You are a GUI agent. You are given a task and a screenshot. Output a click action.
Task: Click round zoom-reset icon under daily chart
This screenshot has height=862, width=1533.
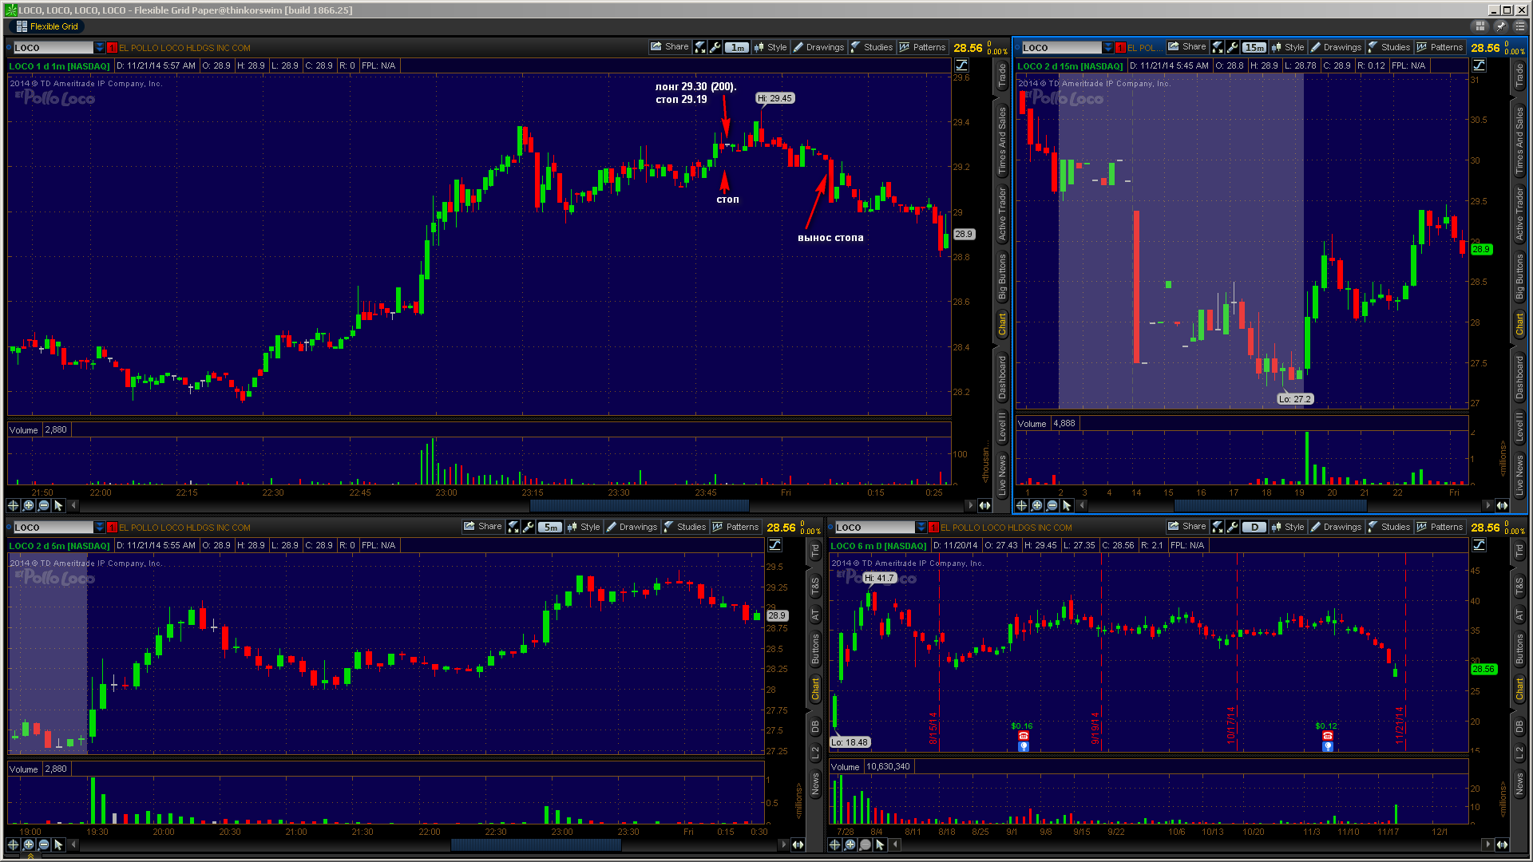point(865,844)
